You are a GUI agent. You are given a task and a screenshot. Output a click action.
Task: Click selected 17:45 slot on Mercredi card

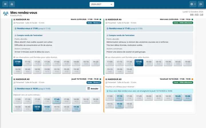pos(139,63)
